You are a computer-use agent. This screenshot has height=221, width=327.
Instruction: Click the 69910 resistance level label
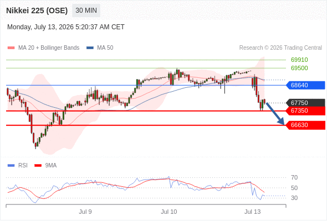click(x=299, y=60)
